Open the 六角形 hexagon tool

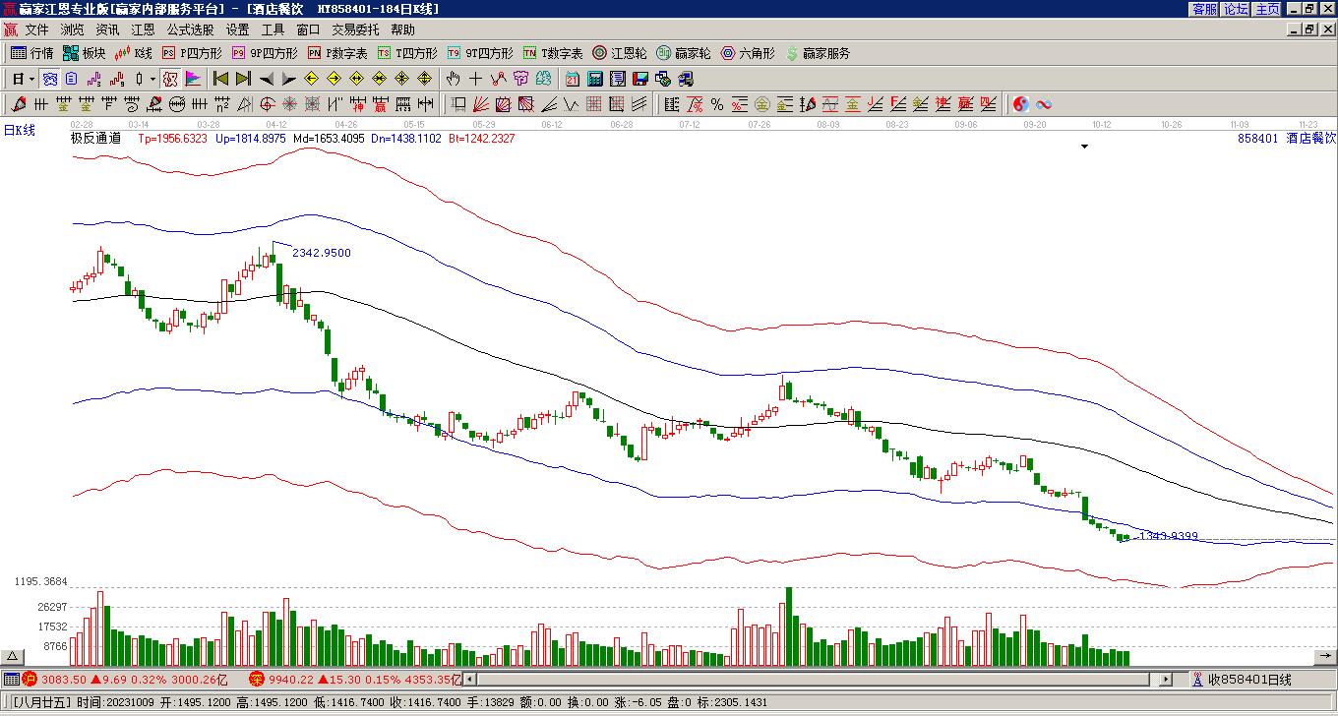pos(748,53)
